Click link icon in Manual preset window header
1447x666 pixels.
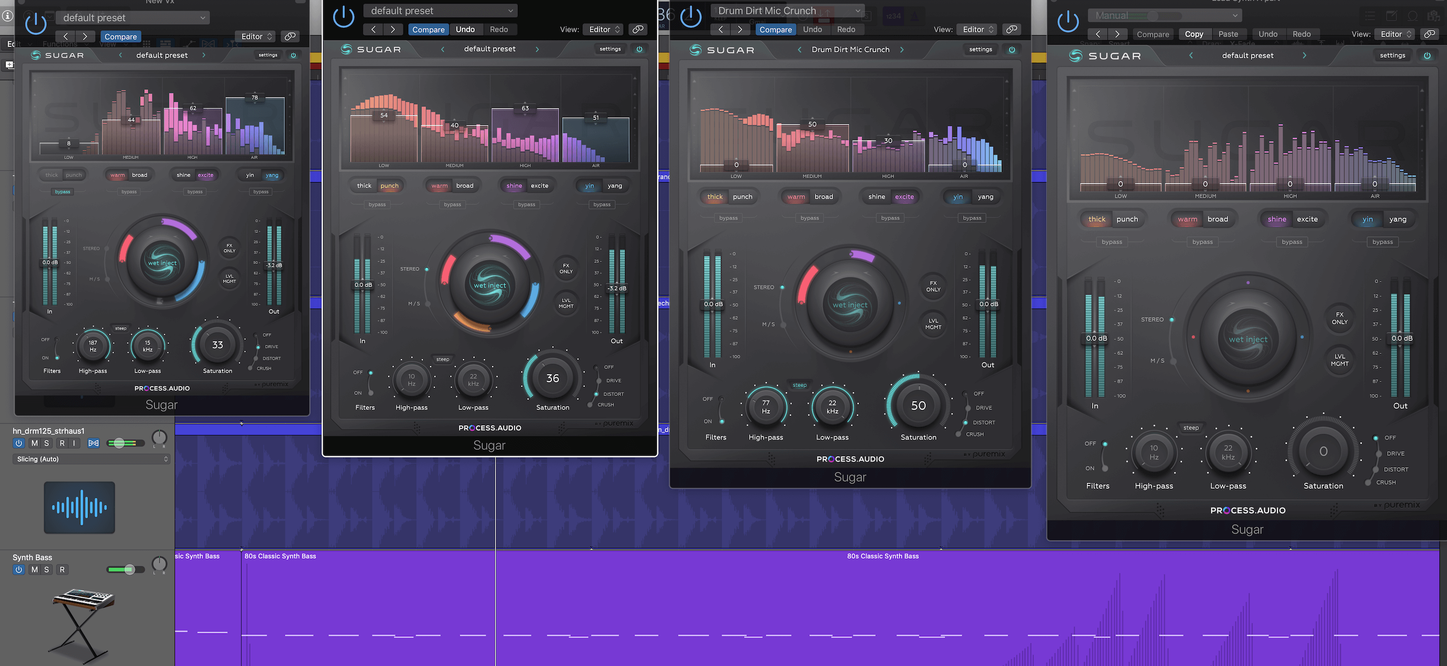point(1429,34)
